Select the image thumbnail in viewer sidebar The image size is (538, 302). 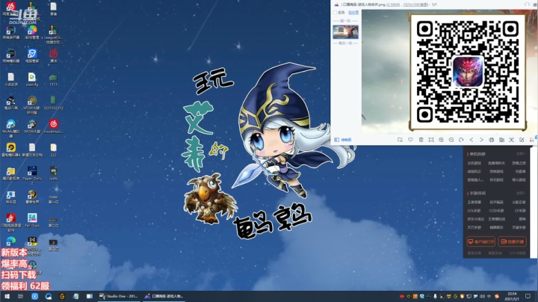point(345,31)
